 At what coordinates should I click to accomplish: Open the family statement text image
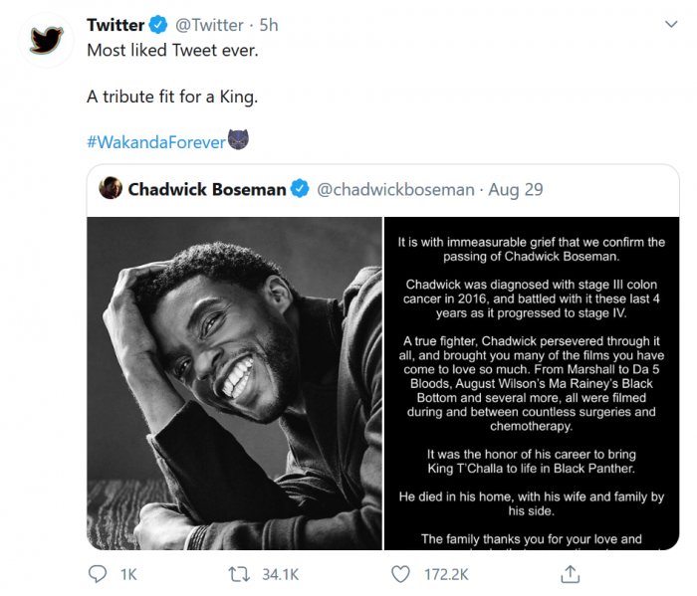(x=532, y=383)
